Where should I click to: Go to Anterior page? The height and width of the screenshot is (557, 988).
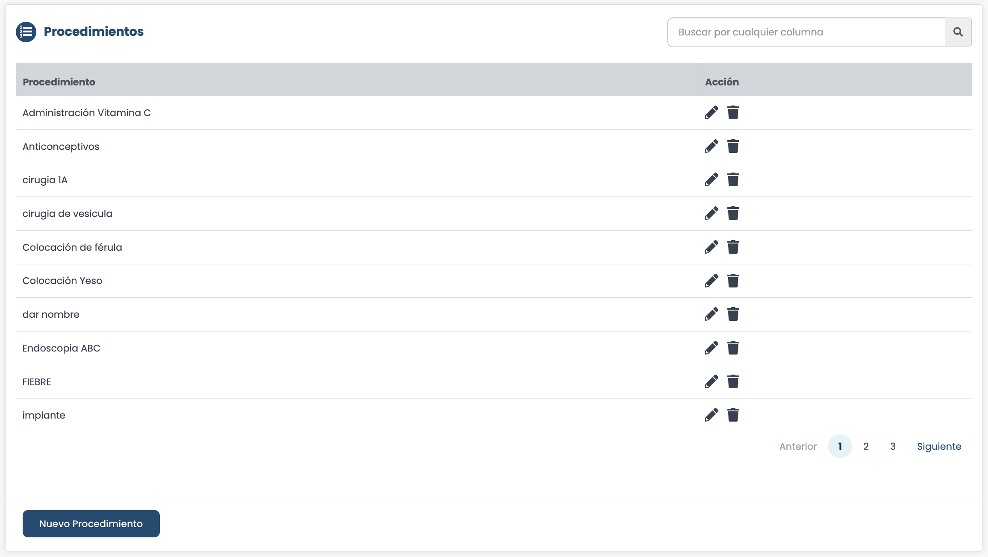point(798,446)
